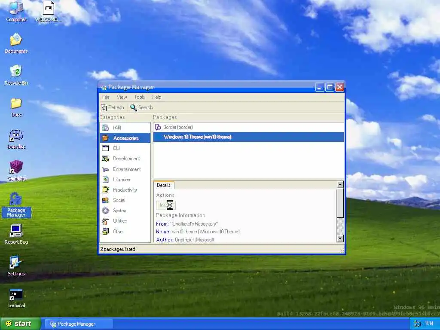Switch to the Details tab

tap(164, 185)
